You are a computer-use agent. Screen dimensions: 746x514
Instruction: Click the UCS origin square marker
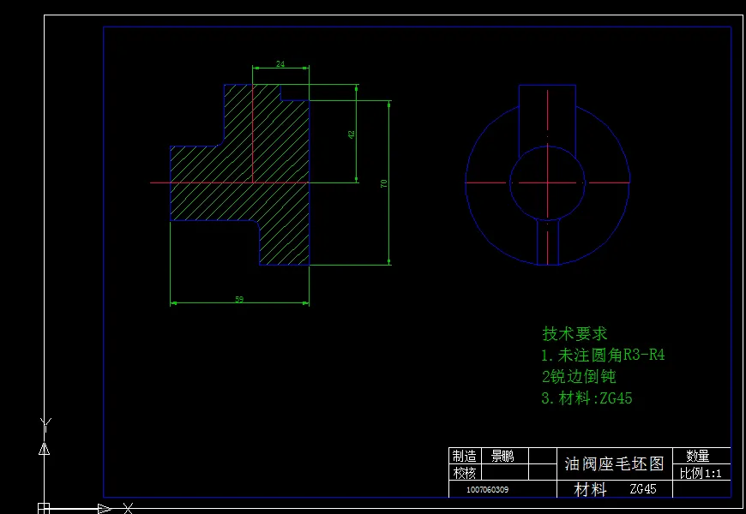coord(44,508)
